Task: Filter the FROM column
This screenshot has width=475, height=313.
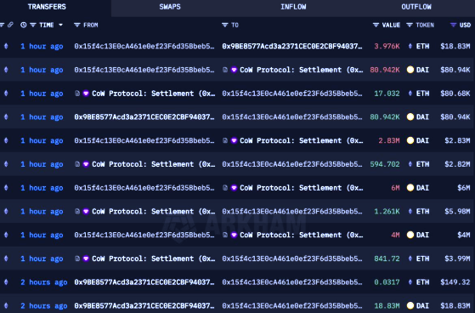Action: (77, 25)
